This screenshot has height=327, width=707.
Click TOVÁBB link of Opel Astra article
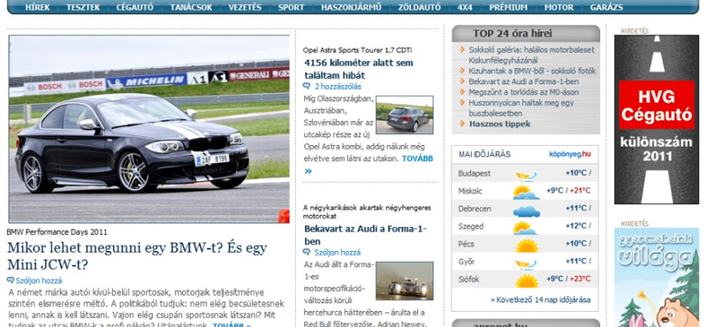(x=417, y=158)
